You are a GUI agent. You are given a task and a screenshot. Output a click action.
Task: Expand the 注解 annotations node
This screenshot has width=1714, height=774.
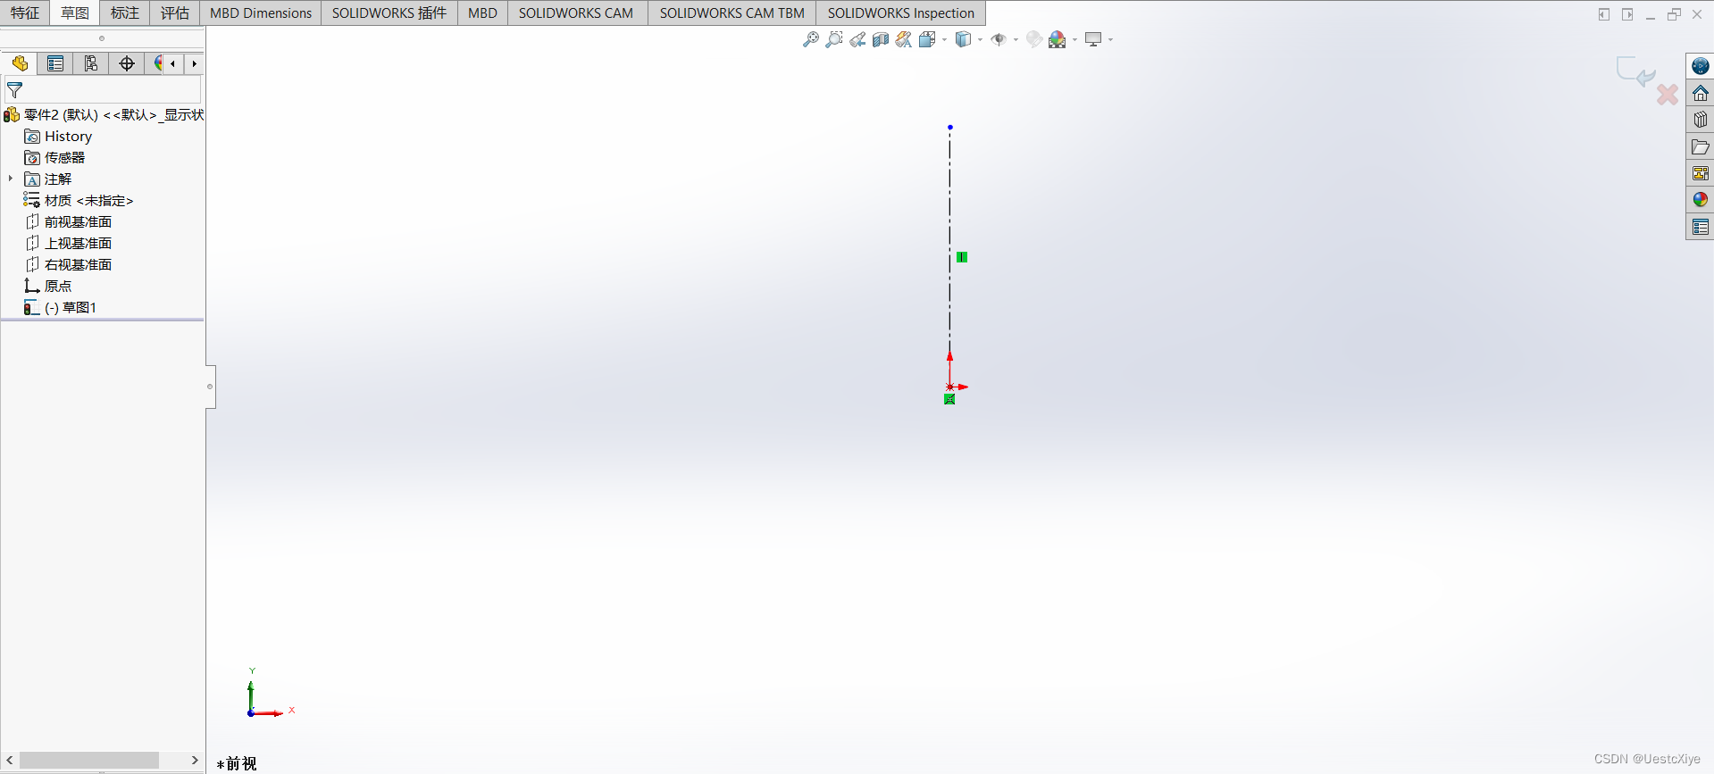click(11, 179)
